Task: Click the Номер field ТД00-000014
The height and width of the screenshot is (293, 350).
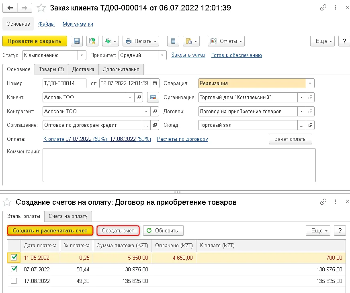Action: click(x=65, y=83)
